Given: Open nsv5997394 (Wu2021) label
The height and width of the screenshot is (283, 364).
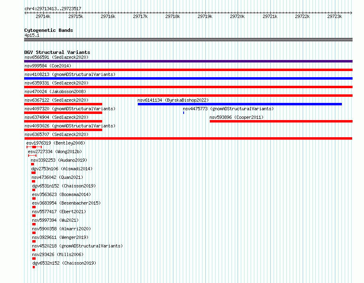Looking at the screenshot, I should 55,220.
